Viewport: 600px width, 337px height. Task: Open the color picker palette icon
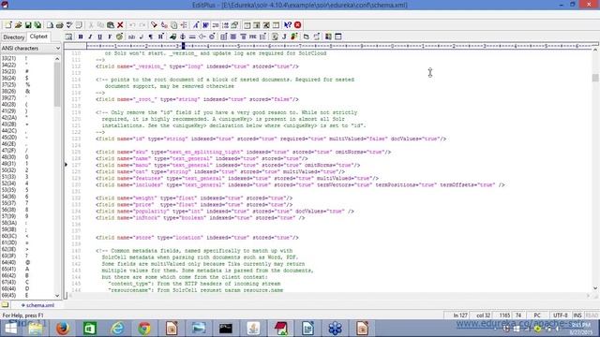(119, 37)
